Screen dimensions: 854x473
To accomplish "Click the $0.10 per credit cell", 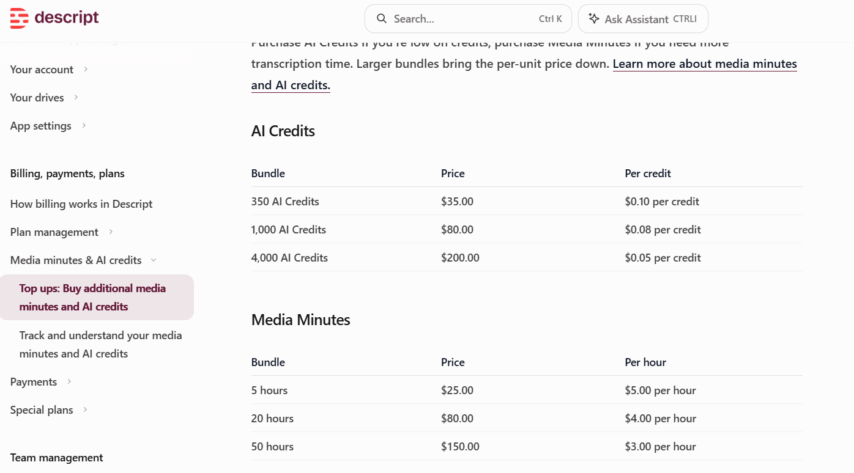I will click(x=662, y=202).
